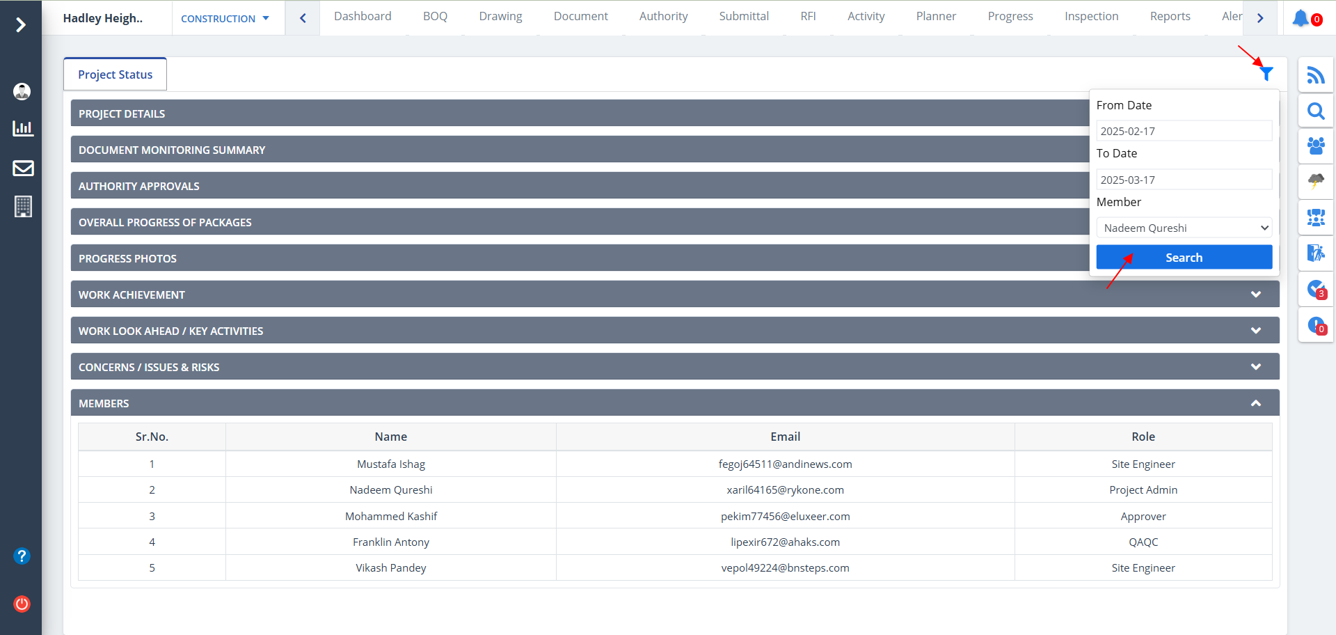
Task: Open the help question mark icon
Action: tap(22, 556)
